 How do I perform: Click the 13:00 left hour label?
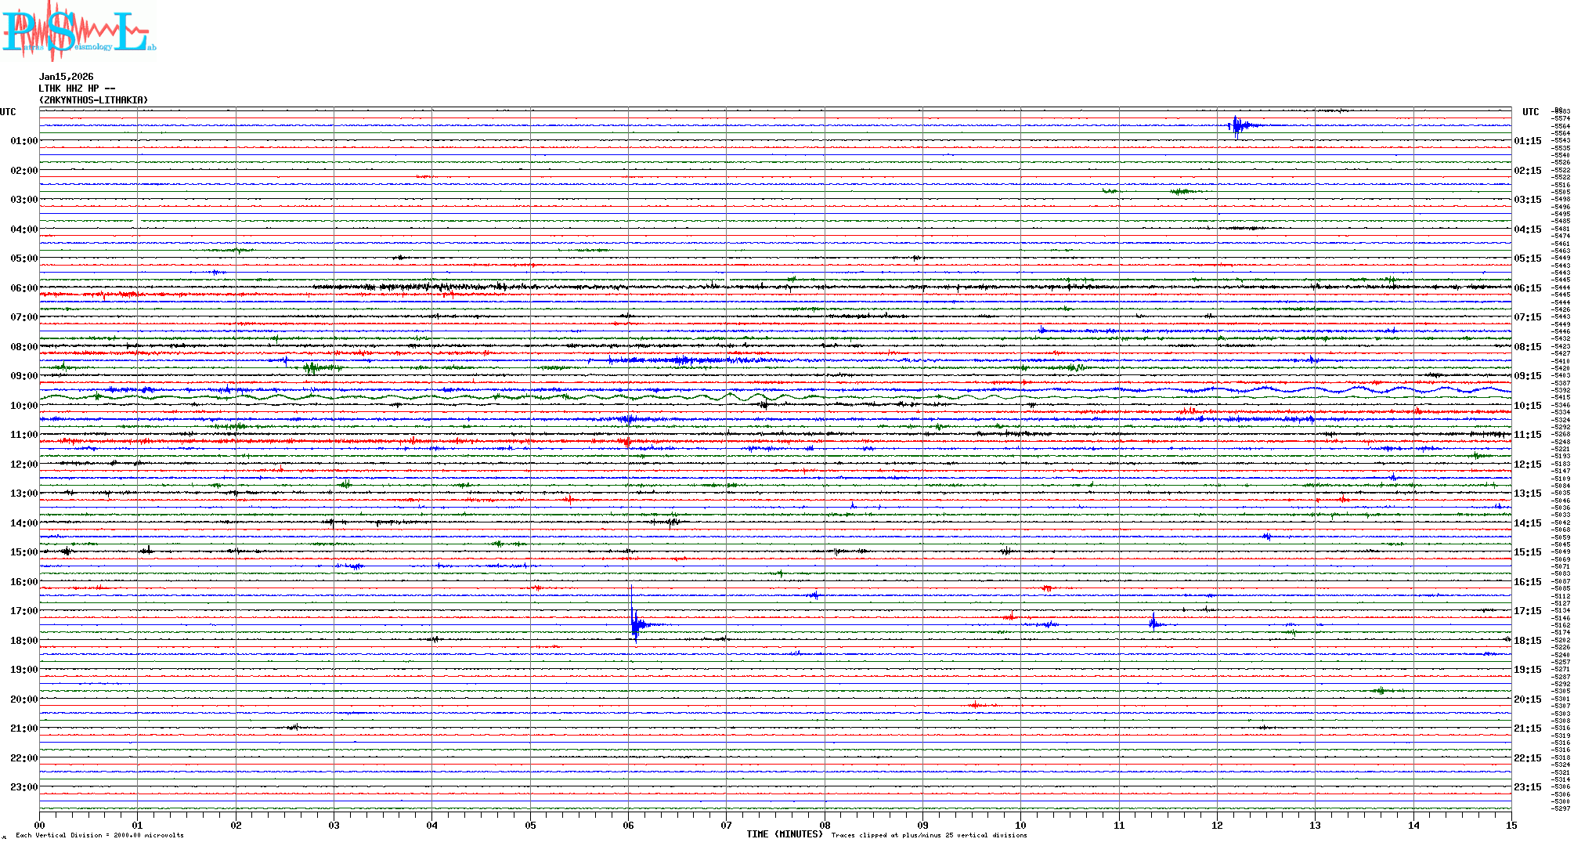[23, 493]
